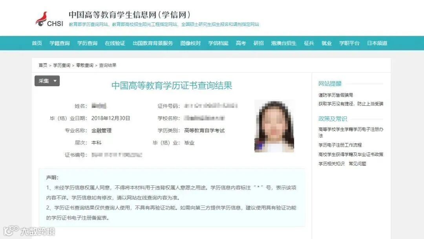Go to 日本频道 navigation item
The image size is (424, 239).
pos(377,43)
